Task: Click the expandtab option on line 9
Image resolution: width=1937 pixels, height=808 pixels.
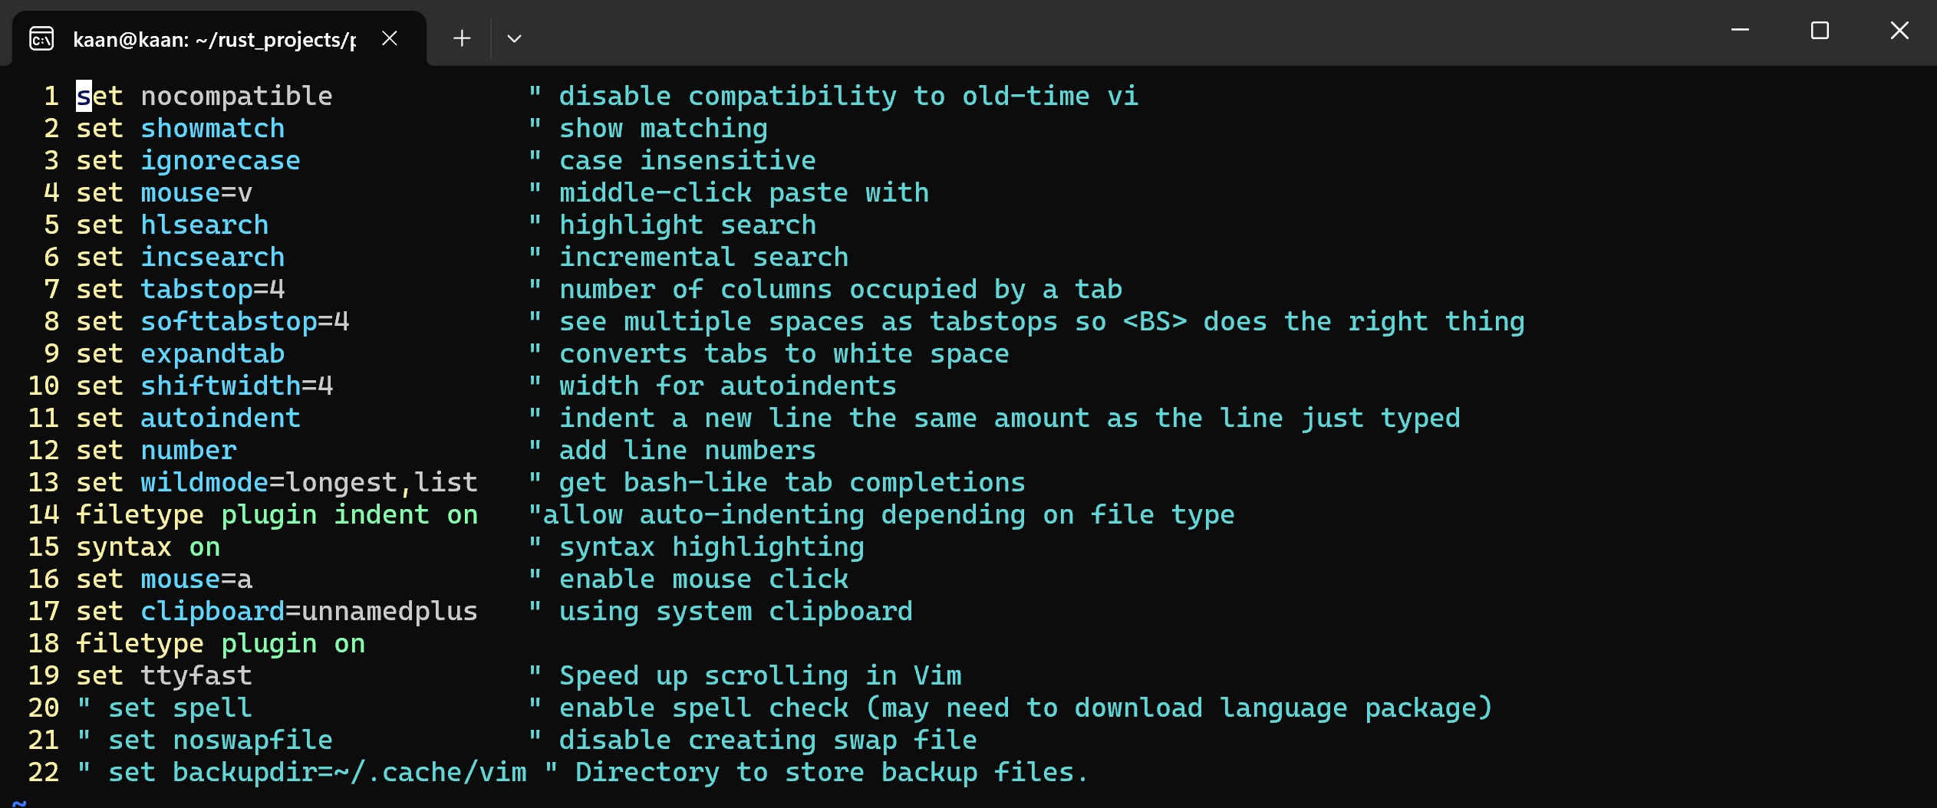Action: tap(212, 354)
